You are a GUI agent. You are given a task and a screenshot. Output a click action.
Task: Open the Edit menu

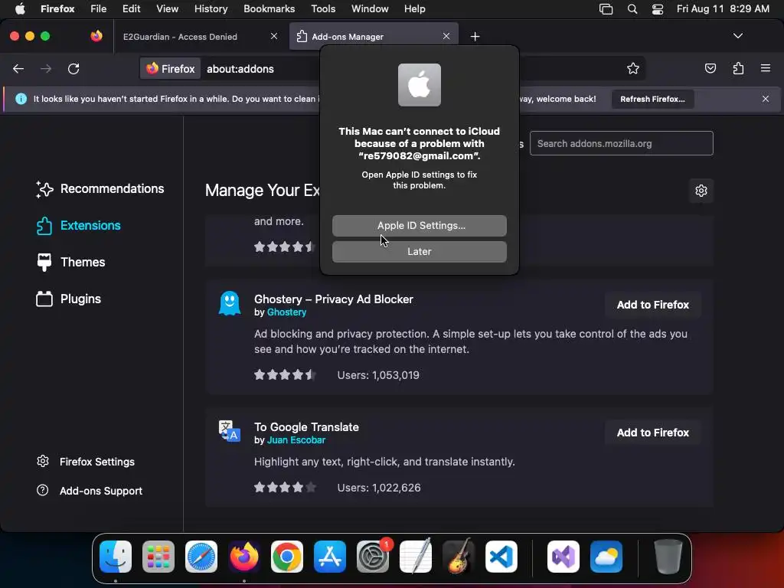(132, 8)
